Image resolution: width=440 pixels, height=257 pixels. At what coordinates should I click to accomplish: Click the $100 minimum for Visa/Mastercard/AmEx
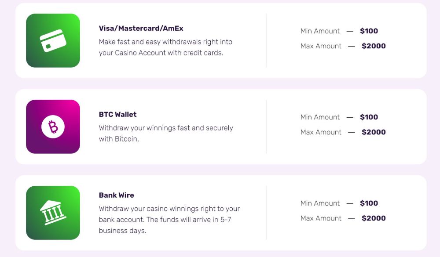click(369, 31)
